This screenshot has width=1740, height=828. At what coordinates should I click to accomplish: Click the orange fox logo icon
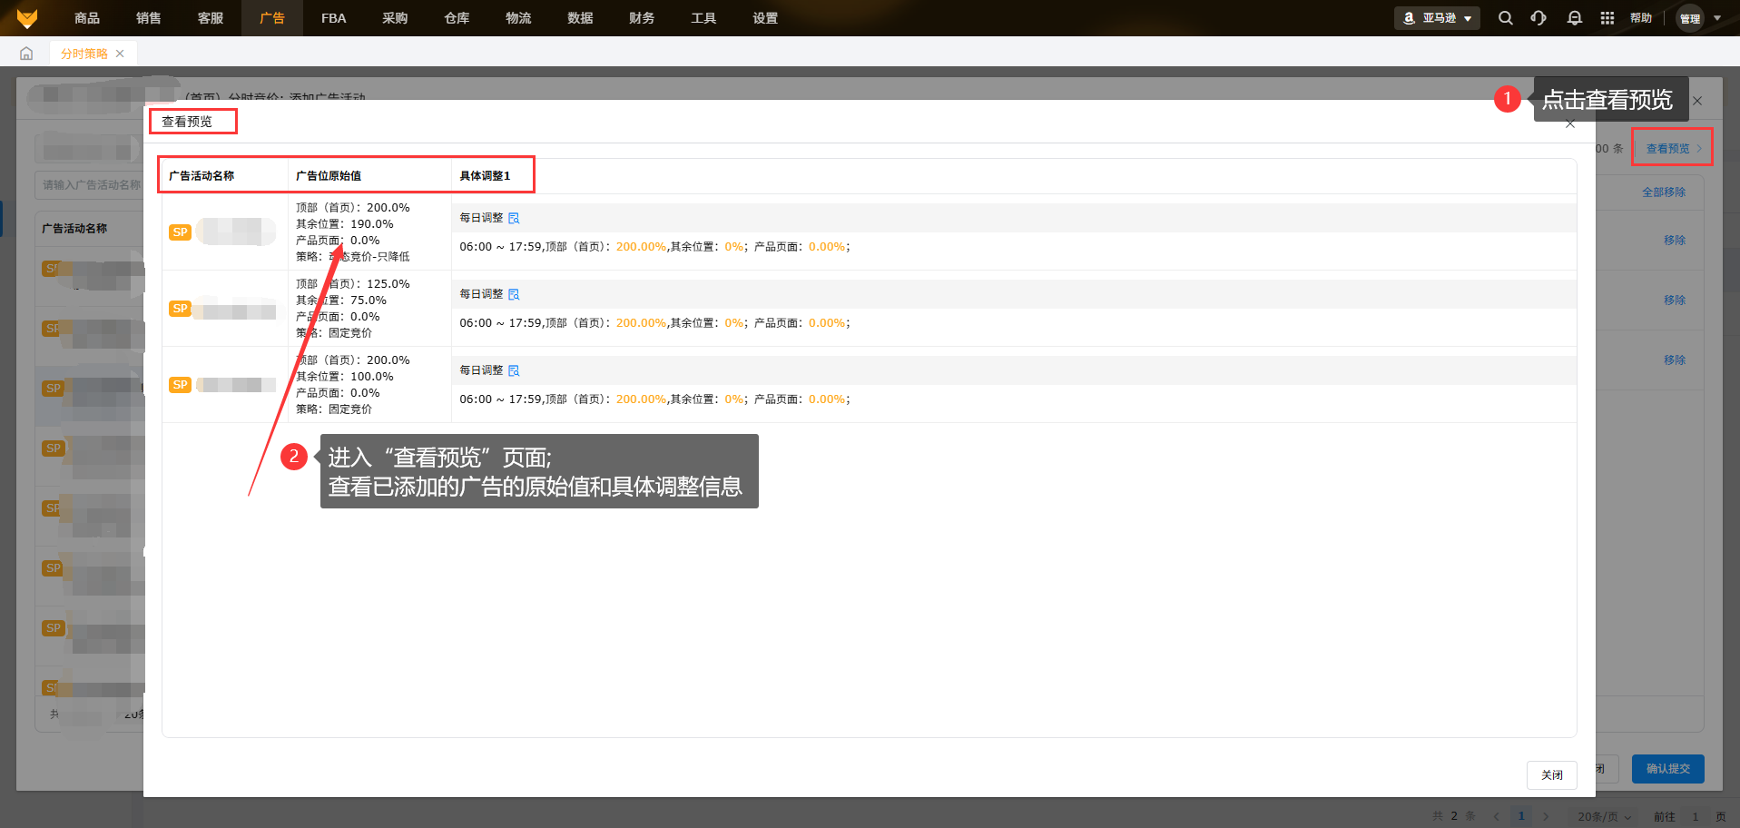[x=27, y=18]
